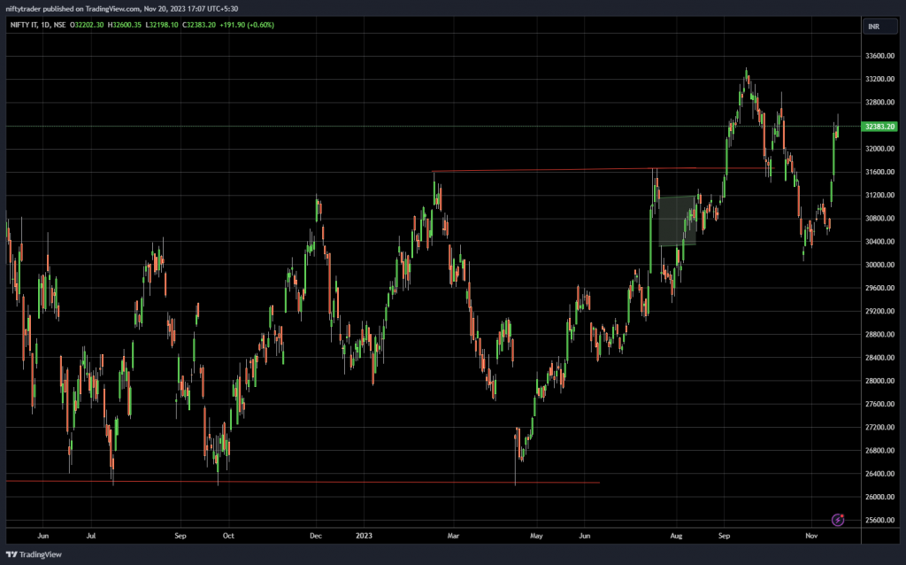906x565 pixels.
Task: Select the high value H32600.35
Action: tap(124, 25)
